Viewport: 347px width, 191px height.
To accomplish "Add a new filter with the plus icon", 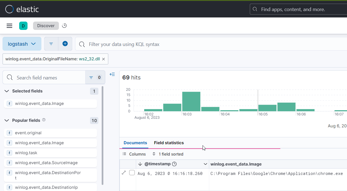I will (x=65, y=43).
